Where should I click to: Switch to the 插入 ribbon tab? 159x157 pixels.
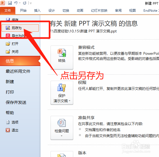[x=37, y=11]
